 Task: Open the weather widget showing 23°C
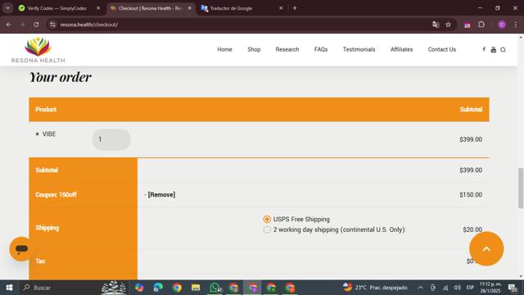[x=375, y=288]
